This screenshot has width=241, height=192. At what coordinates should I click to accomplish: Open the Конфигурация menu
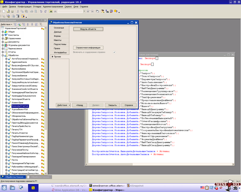[24, 6]
